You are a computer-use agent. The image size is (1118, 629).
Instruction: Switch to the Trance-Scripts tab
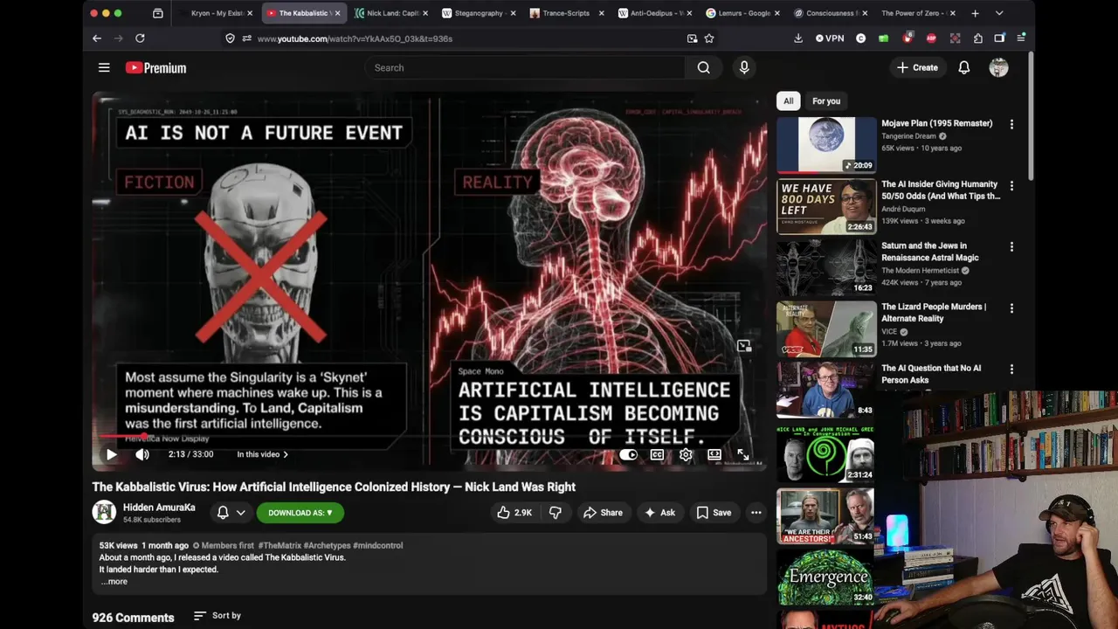click(565, 13)
